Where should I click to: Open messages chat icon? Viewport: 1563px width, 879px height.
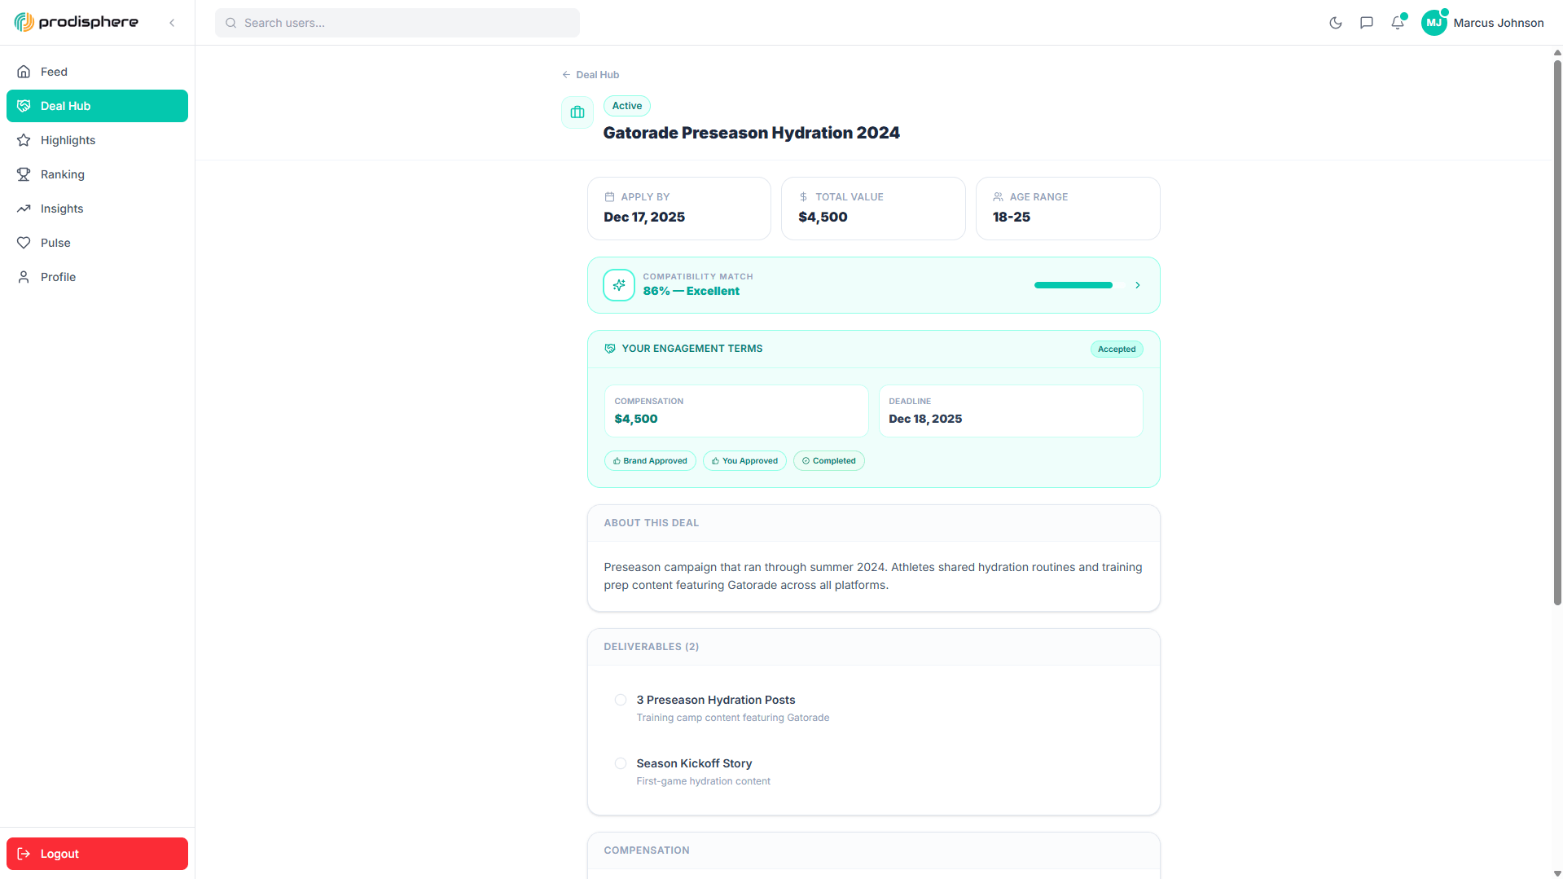coord(1367,23)
